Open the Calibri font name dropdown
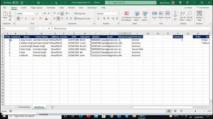The width and height of the screenshot is (213, 119). pyautogui.click(x=35, y=14)
